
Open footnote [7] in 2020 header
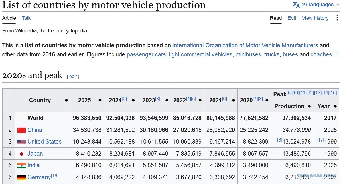[255, 99]
